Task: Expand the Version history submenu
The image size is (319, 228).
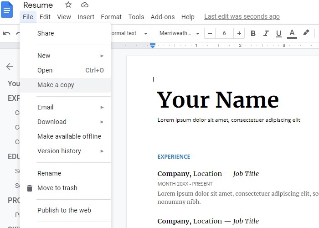Action: pos(65,151)
